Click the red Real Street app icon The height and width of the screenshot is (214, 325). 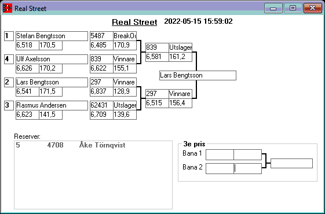pyautogui.click(x=8, y=8)
